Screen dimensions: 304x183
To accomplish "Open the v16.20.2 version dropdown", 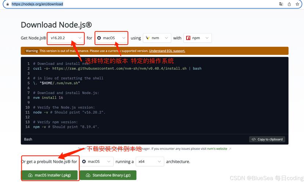I will click(x=66, y=38).
